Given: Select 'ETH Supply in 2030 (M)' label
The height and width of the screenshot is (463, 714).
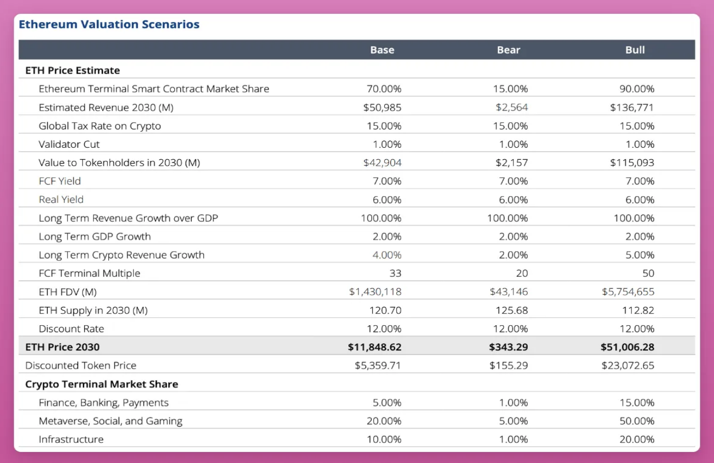Looking at the screenshot, I should tap(93, 310).
